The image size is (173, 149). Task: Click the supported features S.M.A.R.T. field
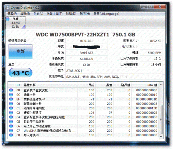[114, 77]
